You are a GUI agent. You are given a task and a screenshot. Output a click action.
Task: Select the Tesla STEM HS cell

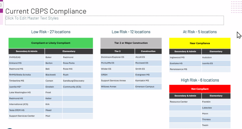click(17, 110)
